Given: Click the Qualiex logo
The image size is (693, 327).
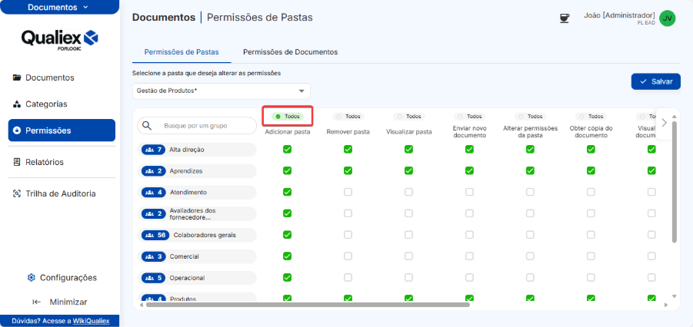Looking at the screenshot, I should point(60,38).
